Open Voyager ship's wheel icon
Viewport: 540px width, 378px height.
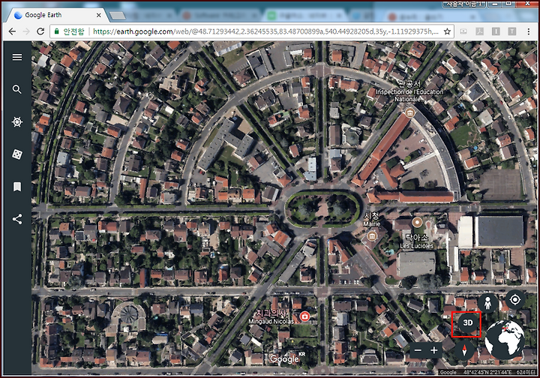[16, 121]
